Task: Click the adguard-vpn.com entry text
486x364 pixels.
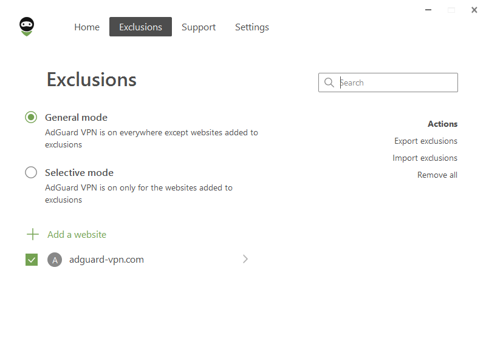Action: tap(106, 260)
